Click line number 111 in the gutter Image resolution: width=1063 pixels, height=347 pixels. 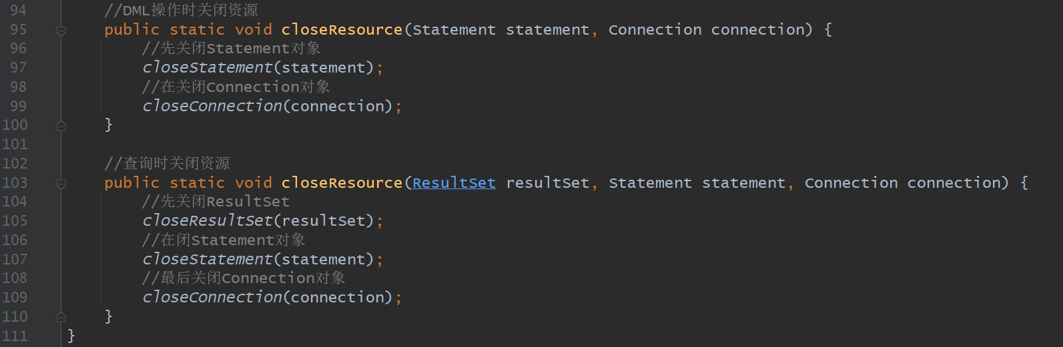pyautogui.click(x=15, y=336)
